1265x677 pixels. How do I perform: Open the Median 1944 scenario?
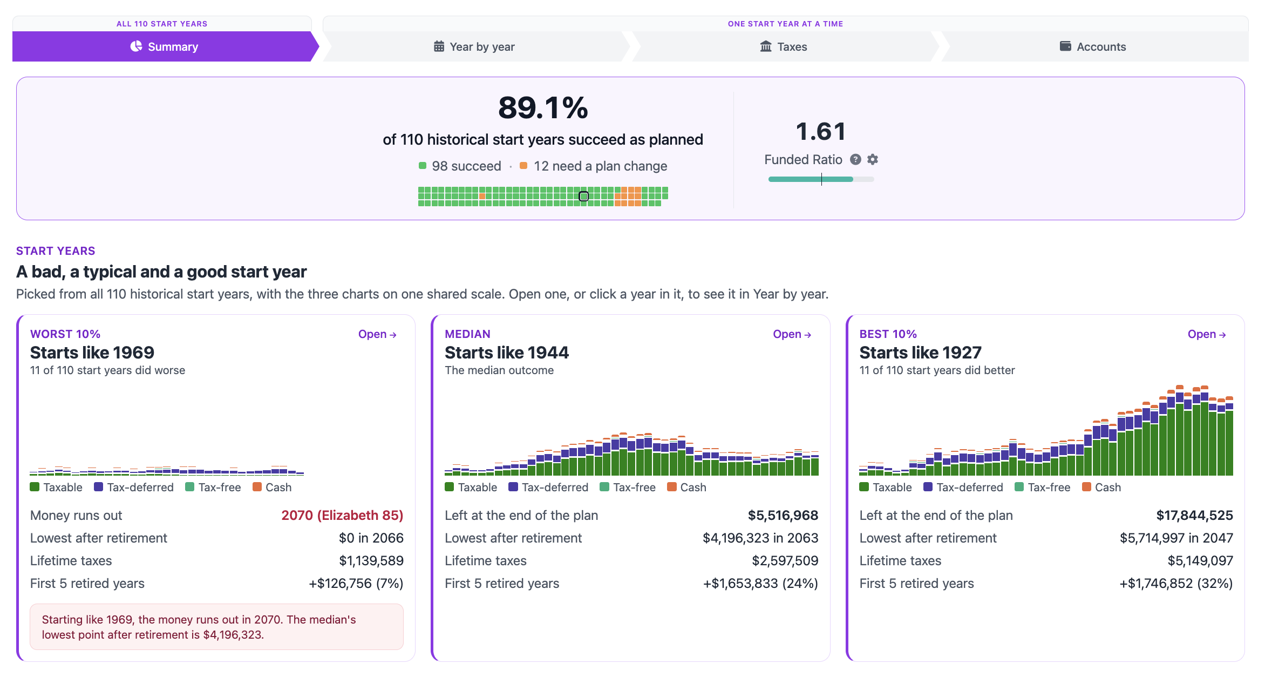pos(792,334)
